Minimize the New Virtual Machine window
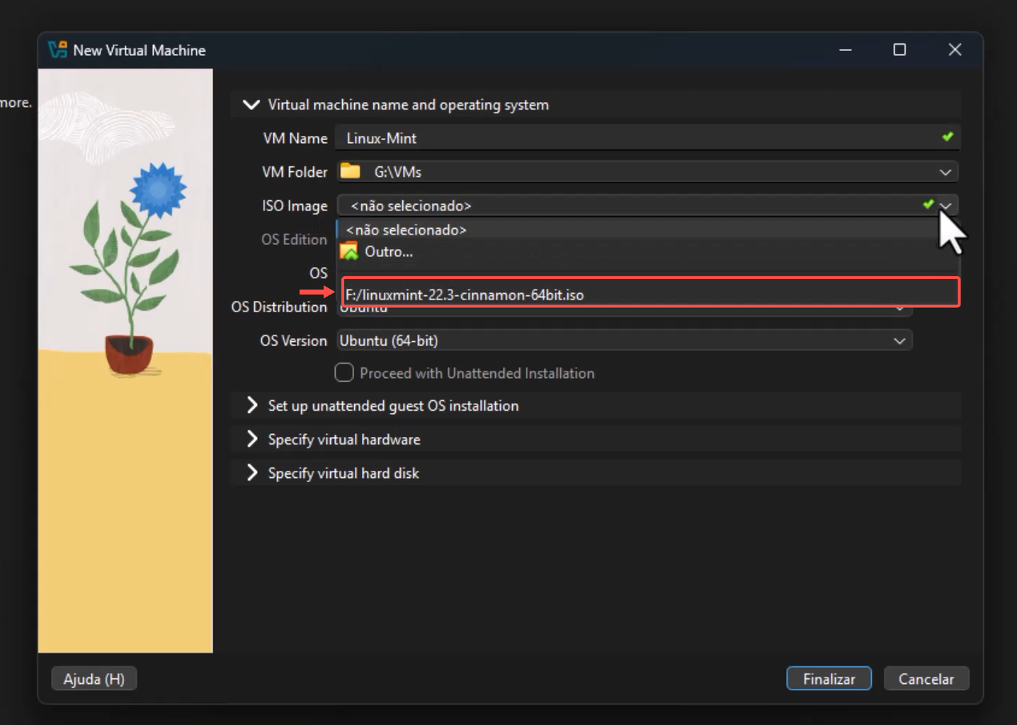 pos(845,50)
